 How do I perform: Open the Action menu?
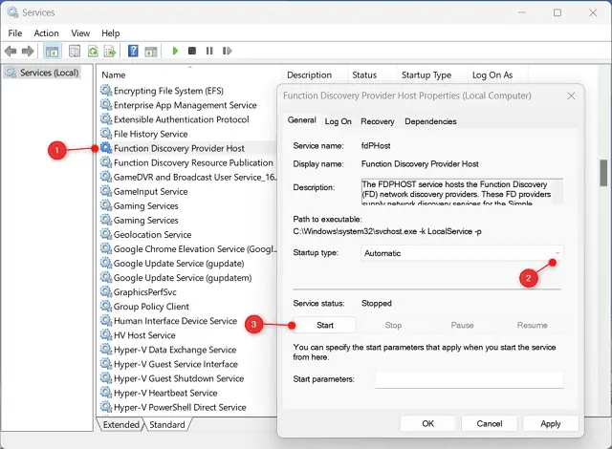click(x=46, y=32)
